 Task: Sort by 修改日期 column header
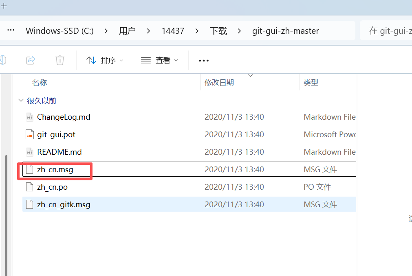tap(219, 82)
